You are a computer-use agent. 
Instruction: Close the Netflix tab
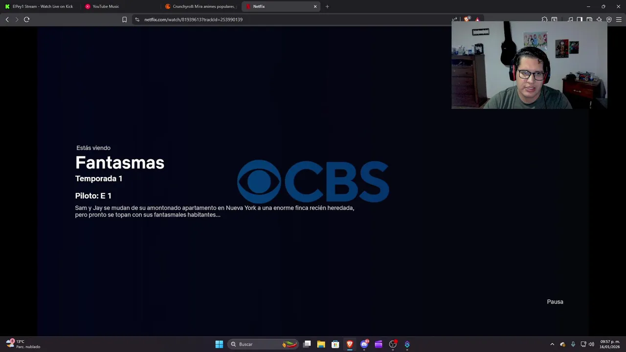[x=315, y=6]
